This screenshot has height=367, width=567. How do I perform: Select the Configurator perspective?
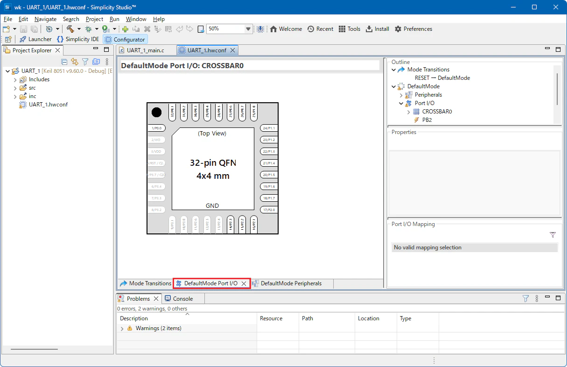(x=125, y=39)
